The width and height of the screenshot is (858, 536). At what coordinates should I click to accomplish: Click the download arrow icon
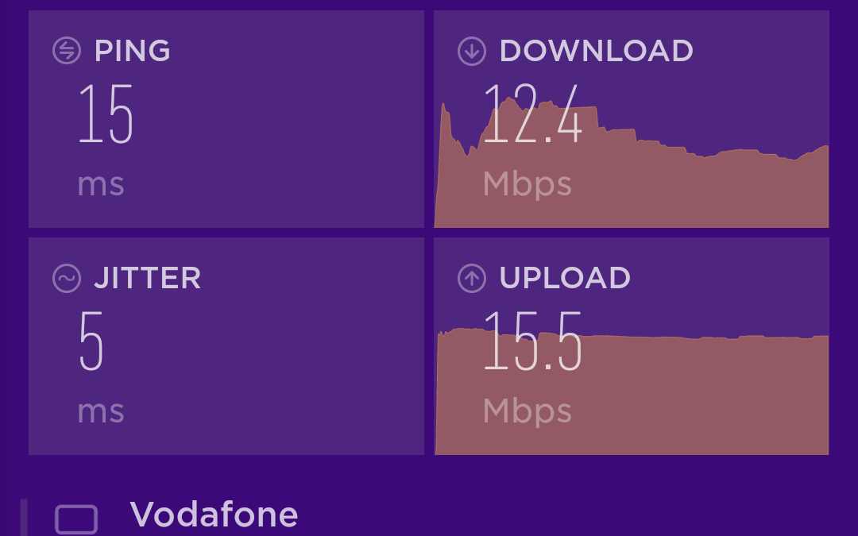pyautogui.click(x=472, y=51)
